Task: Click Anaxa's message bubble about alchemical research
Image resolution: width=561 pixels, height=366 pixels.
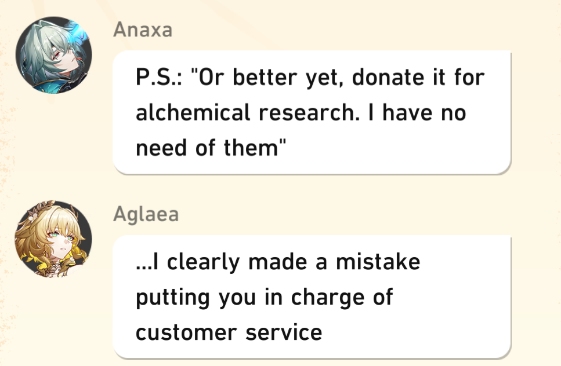Action: [312, 112]
